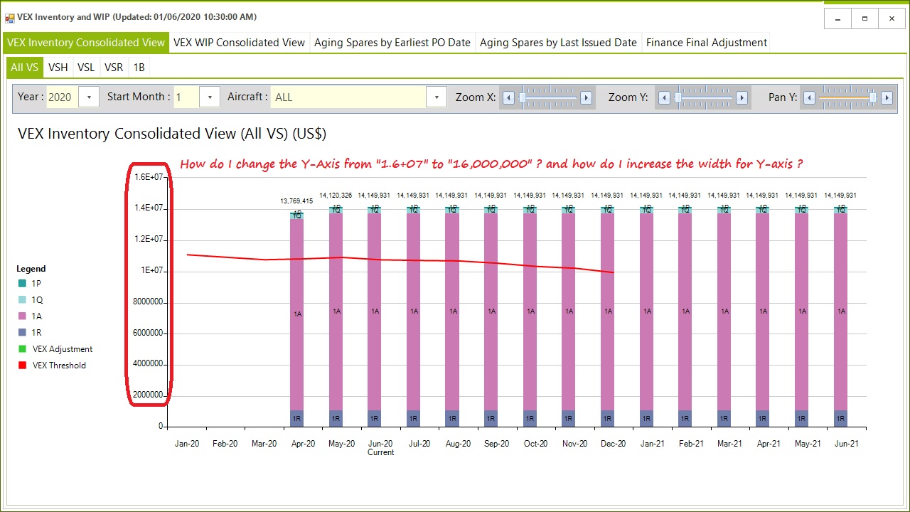This screenshot has width=910, height=512.
Task: Click the Legend heading
Action: click(x=31, y=269)
